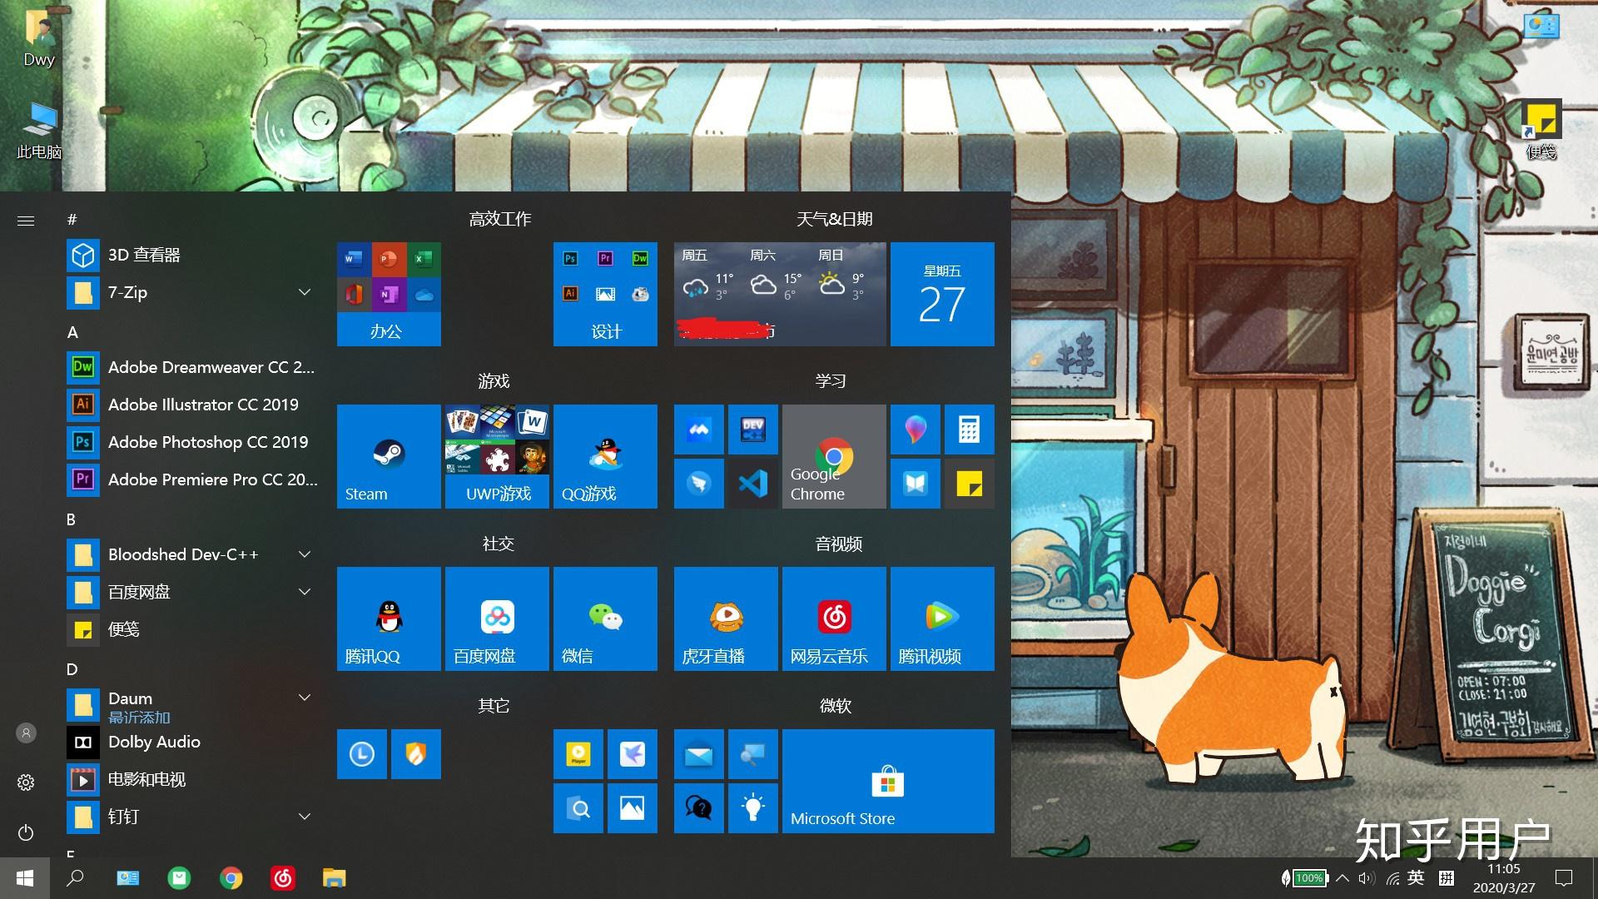Open the Alarms & Clock tile
This screenshot has height=899, width=1598.
(362, 754)
